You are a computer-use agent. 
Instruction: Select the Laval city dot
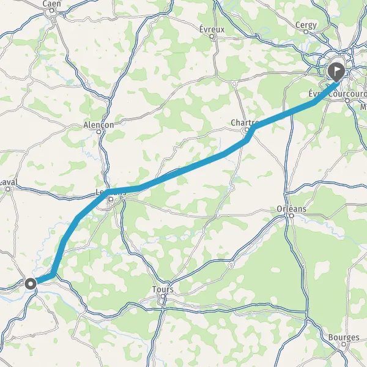click(8, 189)
